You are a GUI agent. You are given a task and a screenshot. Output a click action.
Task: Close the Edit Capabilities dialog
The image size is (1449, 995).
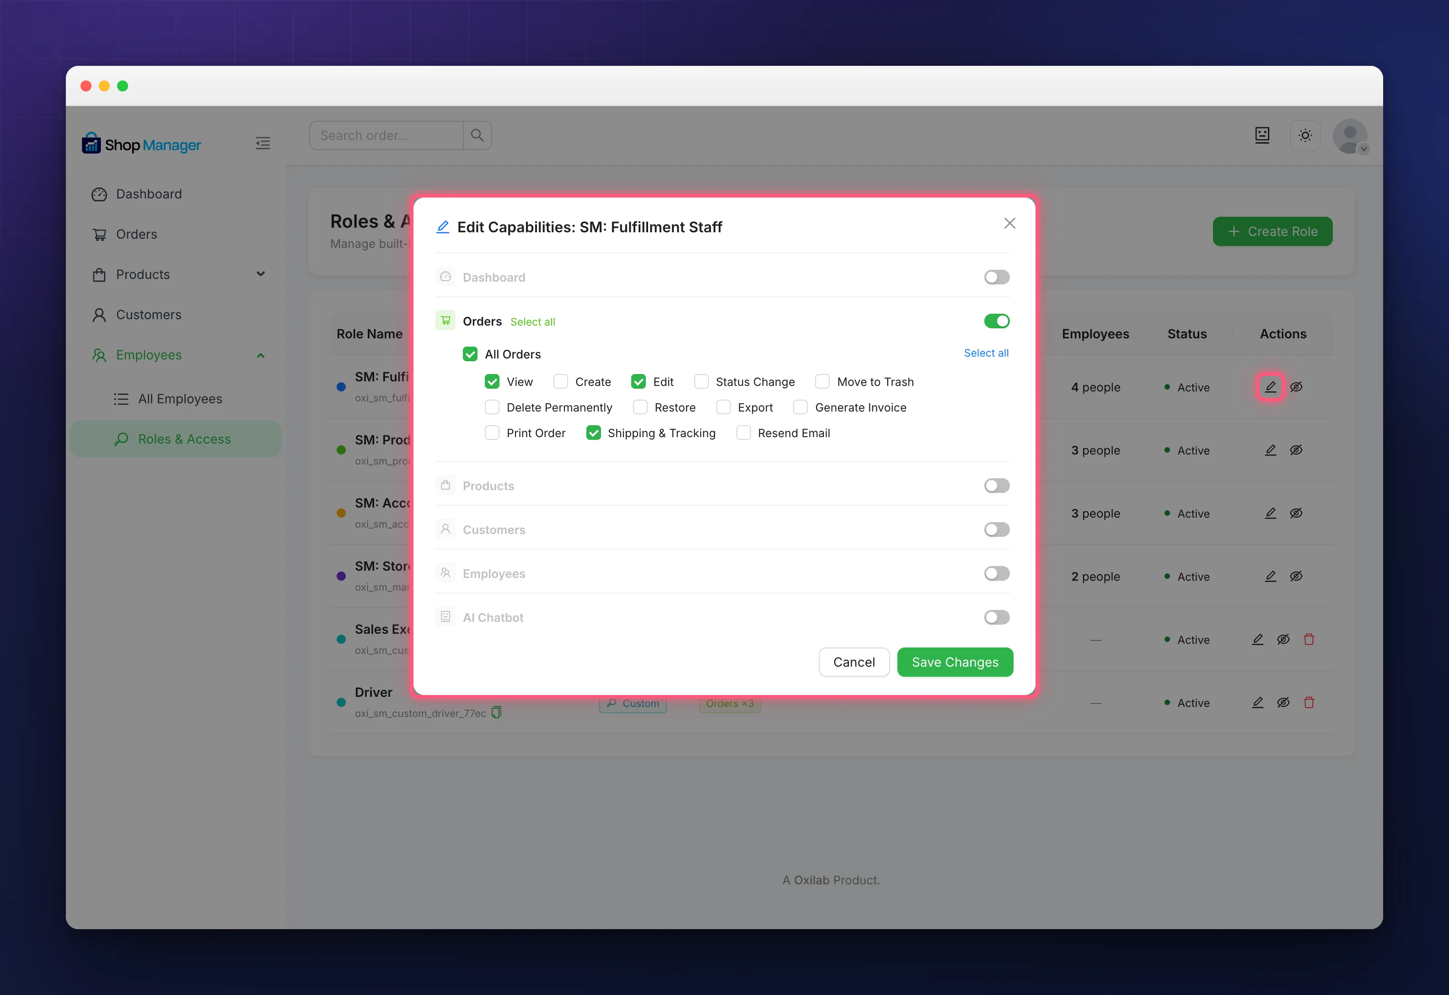(1009, 223)
